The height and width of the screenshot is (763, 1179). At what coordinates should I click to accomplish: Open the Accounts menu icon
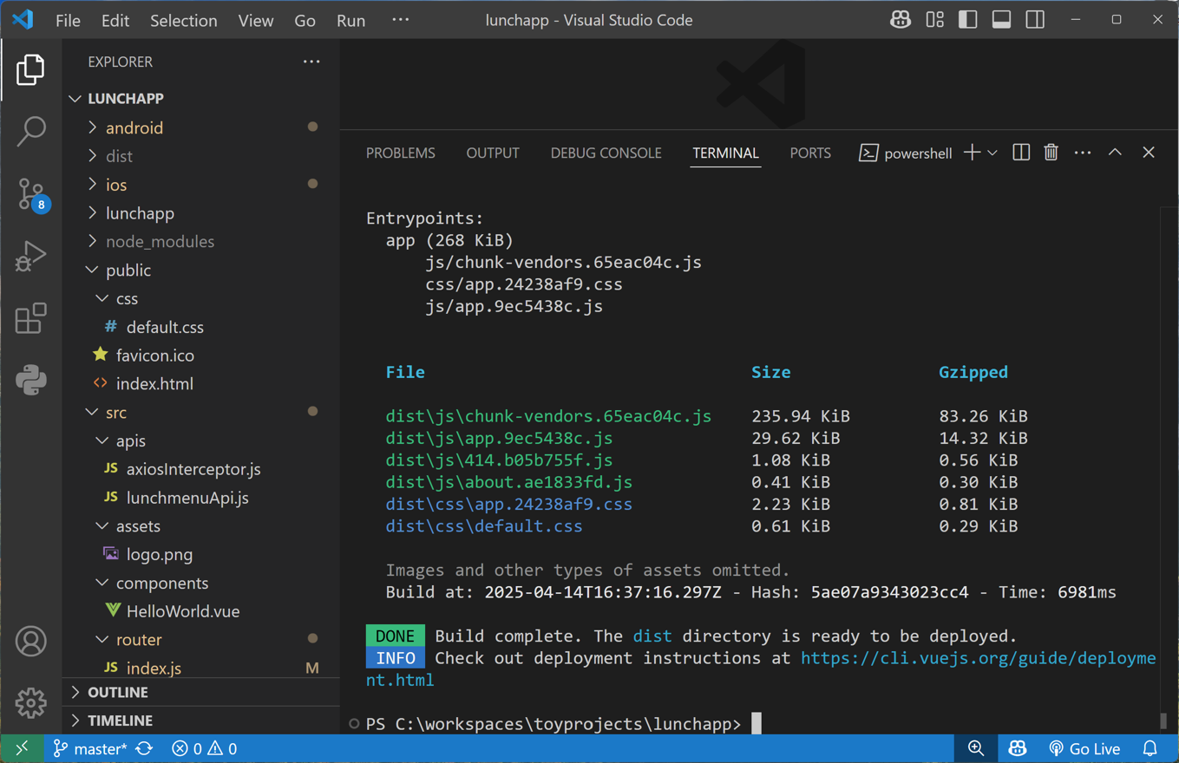pos(30,642)
